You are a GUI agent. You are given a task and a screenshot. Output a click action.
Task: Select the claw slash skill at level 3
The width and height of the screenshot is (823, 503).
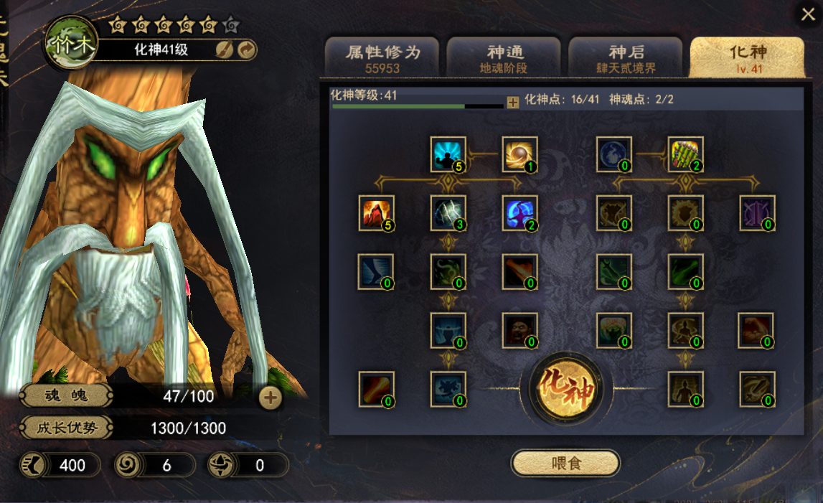(448, 213)
